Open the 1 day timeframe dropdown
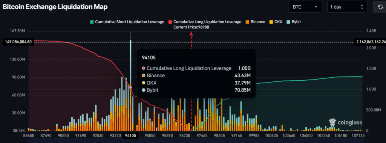Screen dimensions: 386x143 [x=347, y=7]
